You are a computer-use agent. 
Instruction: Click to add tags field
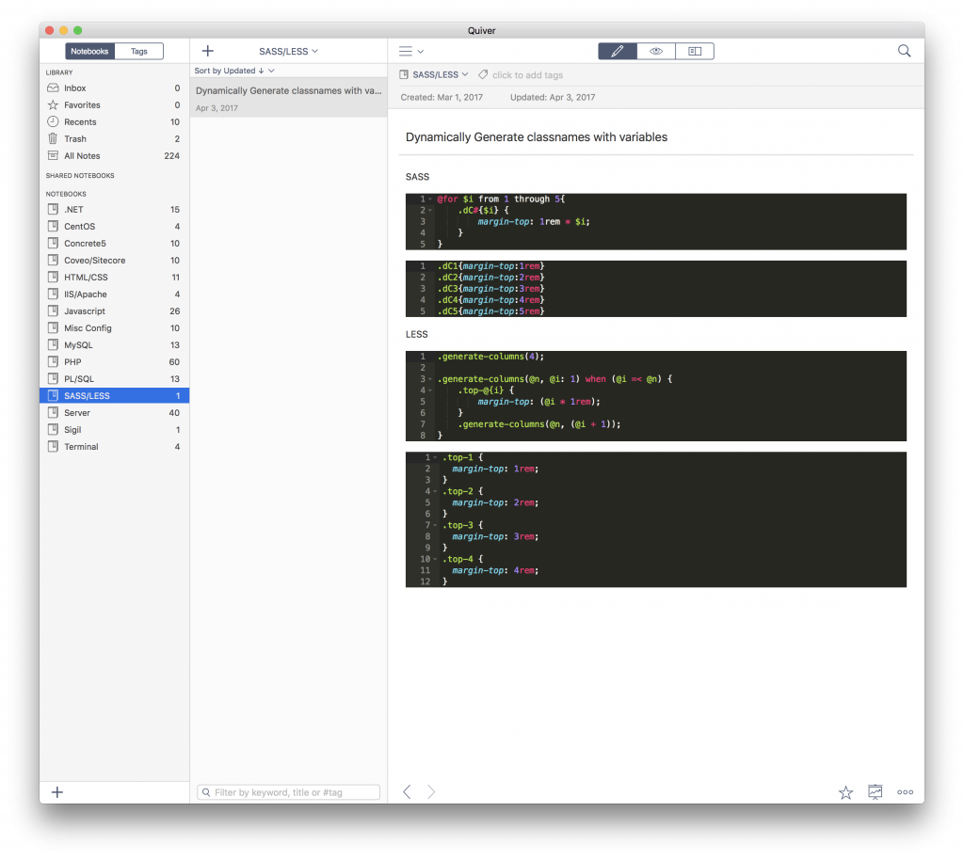(527, 75)
